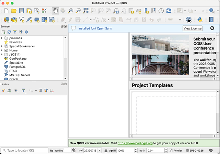The width and height of the screenshot is (220, 154).
Task: Toggle the Render checkbox
Action: coord(171,151)
